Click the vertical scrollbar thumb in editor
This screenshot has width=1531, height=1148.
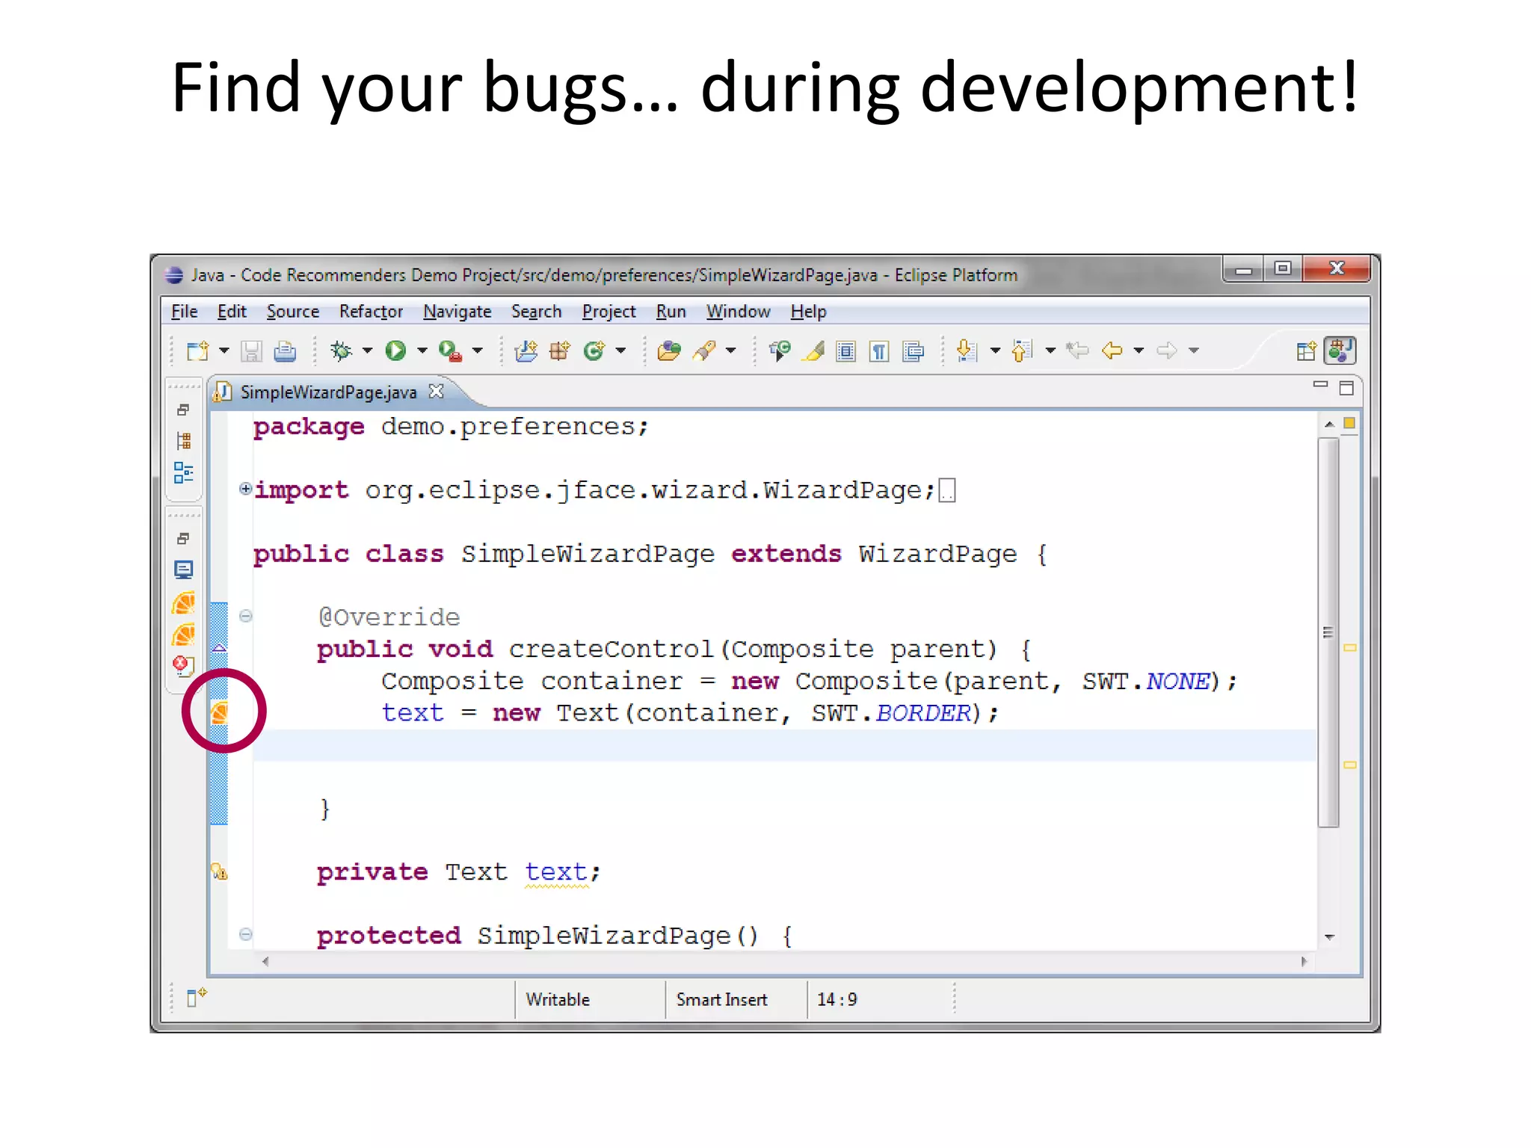point(1328,632)
